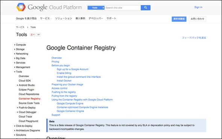The height and width of the screenshot is (139, 222).
Task: Click the blue 無料体験版 button
Action: coord(179,19)
